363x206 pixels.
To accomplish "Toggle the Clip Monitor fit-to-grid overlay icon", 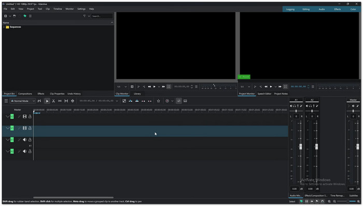I will [x=169, y=87].
